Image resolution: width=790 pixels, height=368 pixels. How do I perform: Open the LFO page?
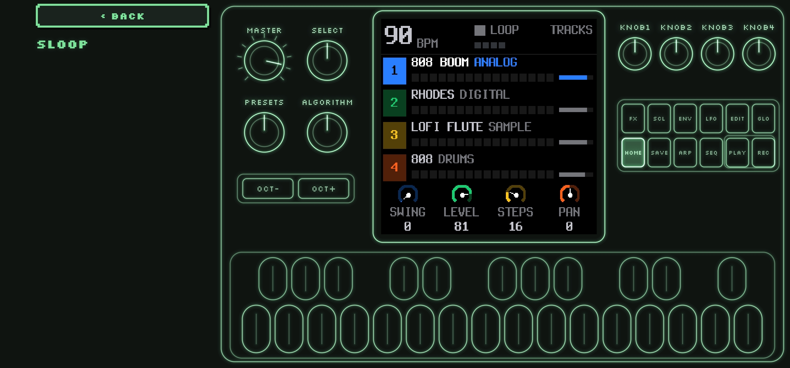711,119
